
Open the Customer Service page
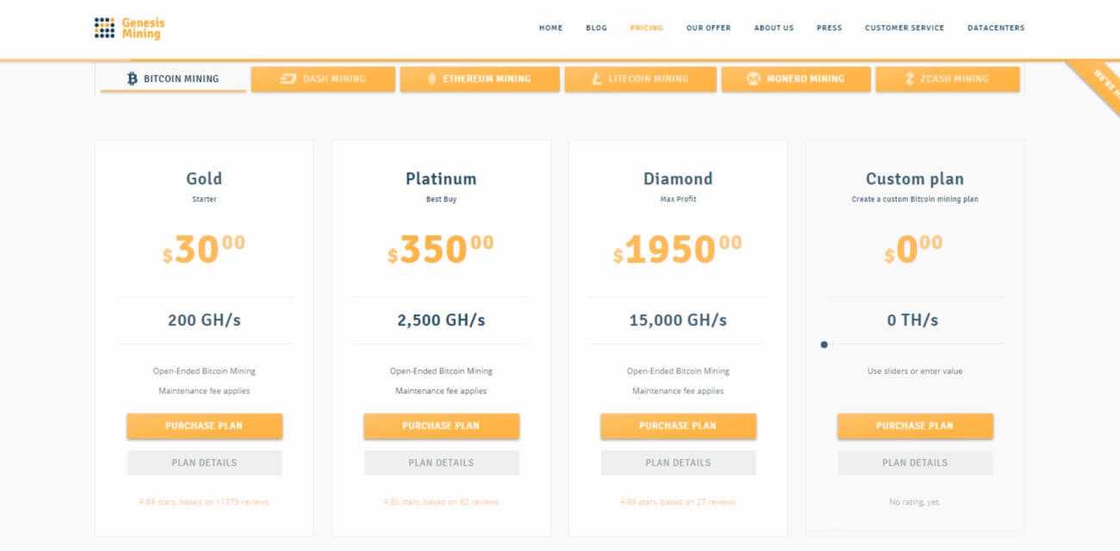click(904, 28)
